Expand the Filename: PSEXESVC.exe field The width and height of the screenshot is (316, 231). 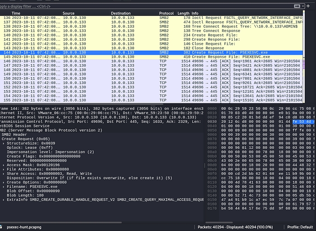[x=4, y=186]
